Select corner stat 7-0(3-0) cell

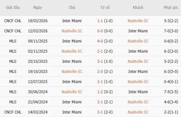[171, 31]
